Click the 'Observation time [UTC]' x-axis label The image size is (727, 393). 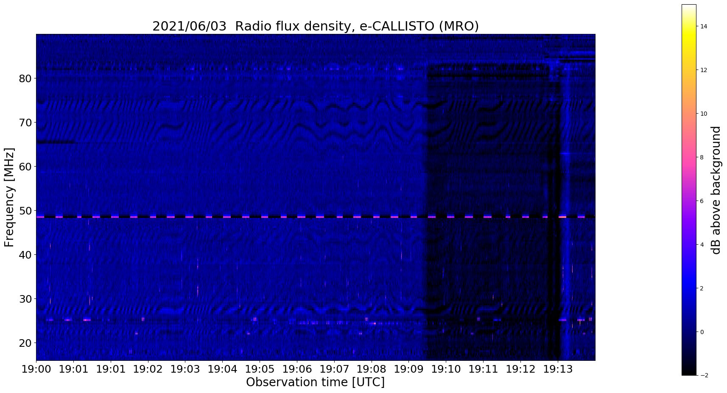click(315, 382)
